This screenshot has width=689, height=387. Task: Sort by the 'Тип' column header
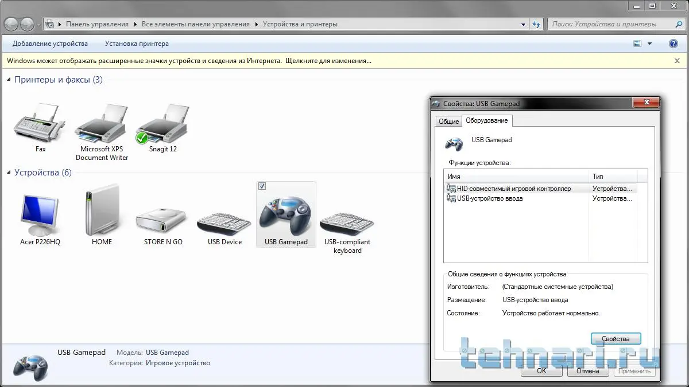coord(613,177)
